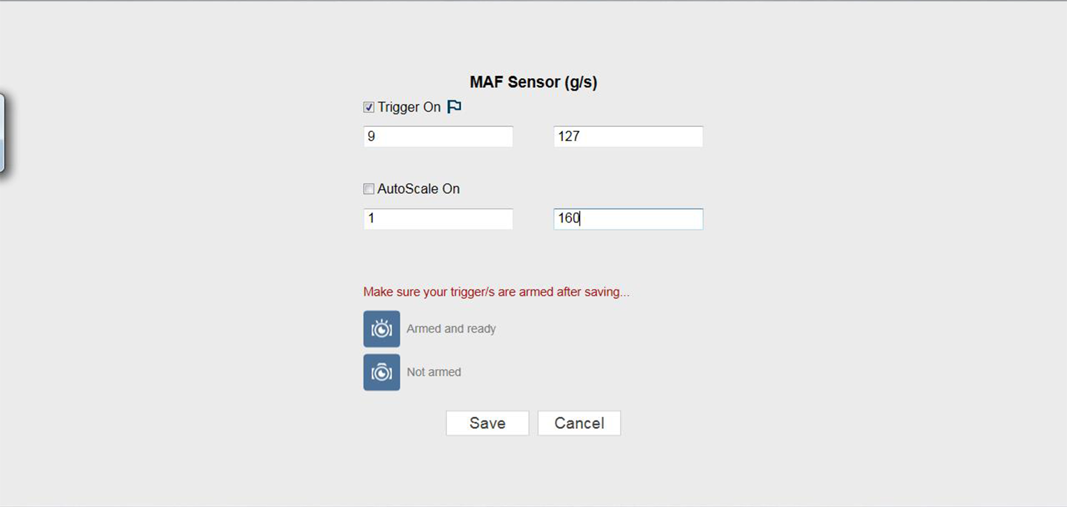Click the "(g/s)" unit text in the title

point(580,82)
